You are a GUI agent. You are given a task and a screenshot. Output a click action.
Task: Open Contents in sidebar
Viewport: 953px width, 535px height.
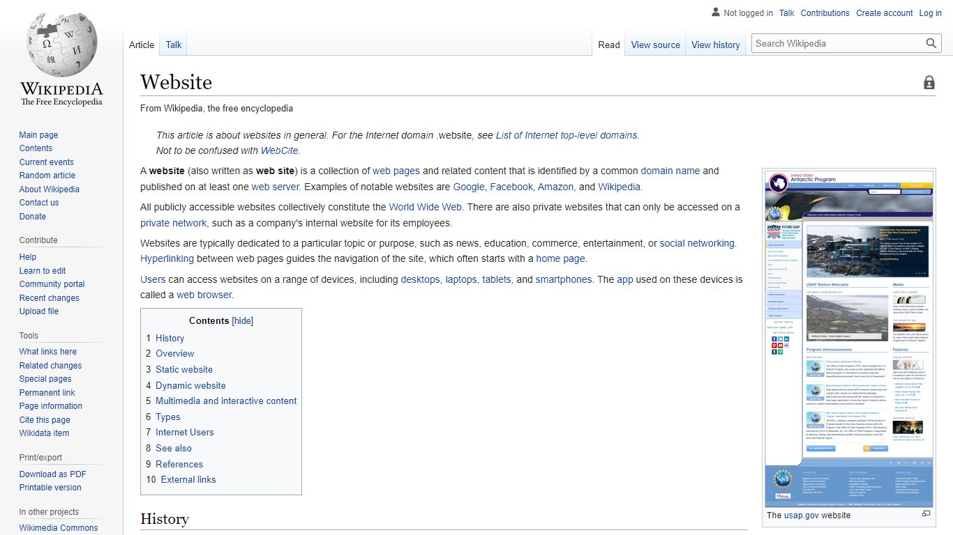pyautogui.click(x=36, y=148)
